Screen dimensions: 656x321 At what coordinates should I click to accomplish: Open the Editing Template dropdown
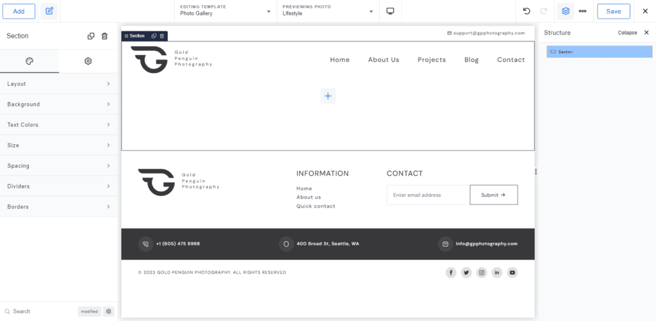click(x=225, y=11)
